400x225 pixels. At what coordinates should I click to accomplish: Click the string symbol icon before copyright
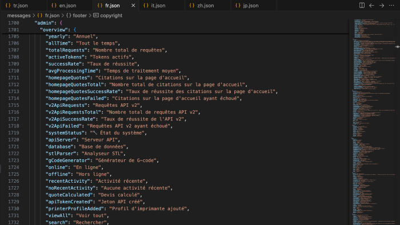(x=96, y=15)
